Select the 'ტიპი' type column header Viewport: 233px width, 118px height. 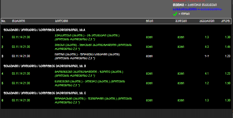[x=150, y=21]
